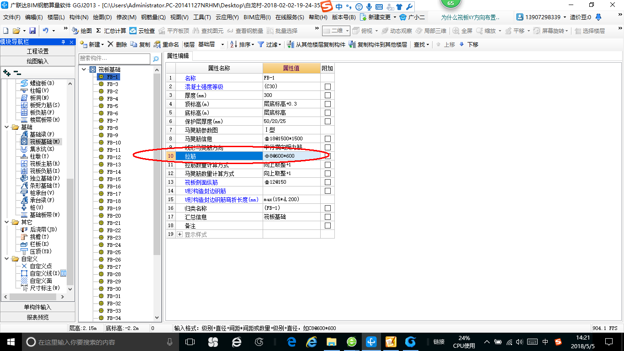Open the 楼层(L) menu
The height and width of the screenshot is (351, 624).
(x=56, y=17)
